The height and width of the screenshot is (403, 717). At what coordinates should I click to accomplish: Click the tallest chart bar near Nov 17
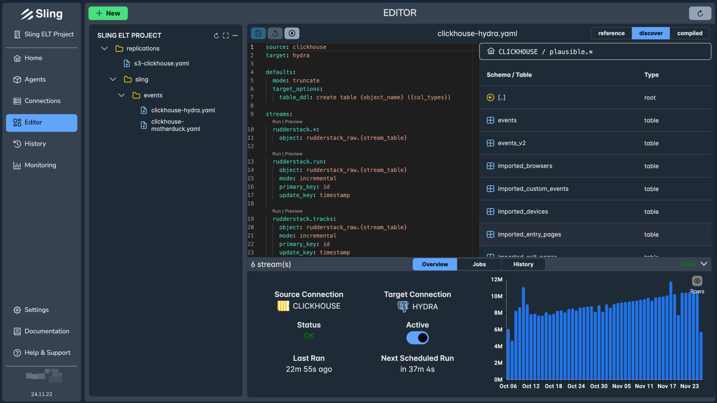pyautogui.click(x=671, y=330)
